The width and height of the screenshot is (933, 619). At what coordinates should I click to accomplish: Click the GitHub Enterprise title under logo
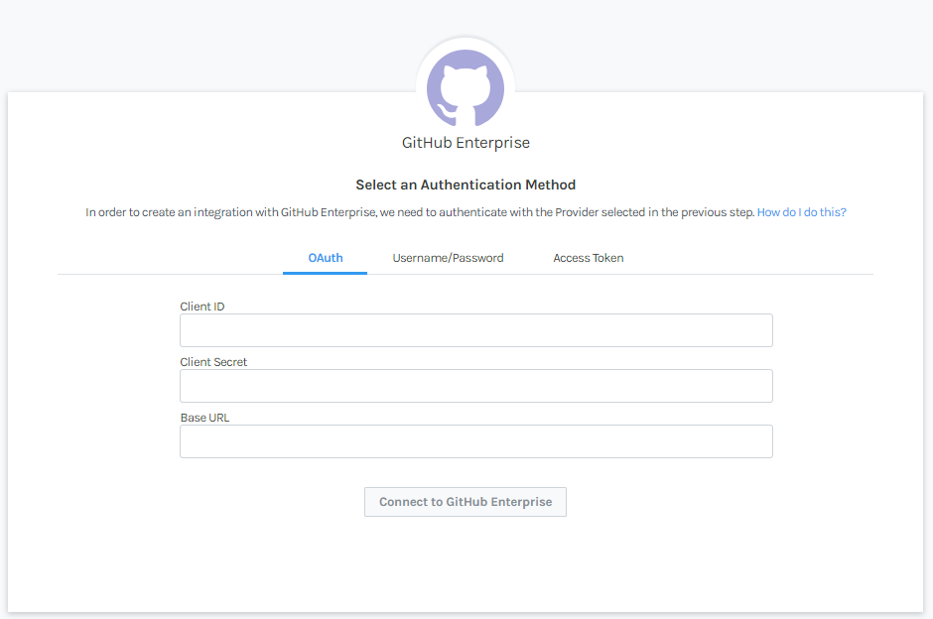tap(466, 143)
